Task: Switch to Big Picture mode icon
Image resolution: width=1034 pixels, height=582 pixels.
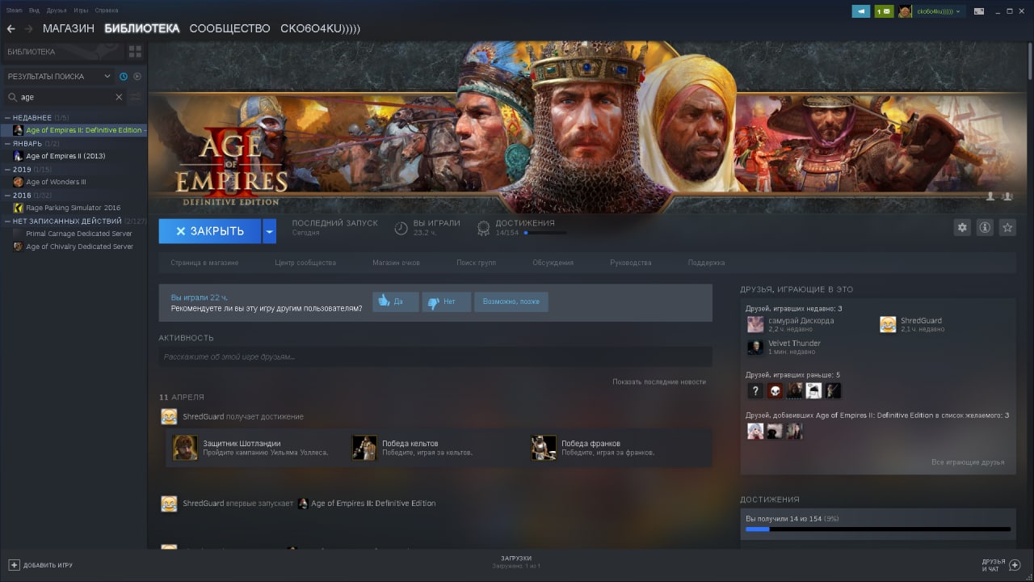Action: click(x=979, y=11)
